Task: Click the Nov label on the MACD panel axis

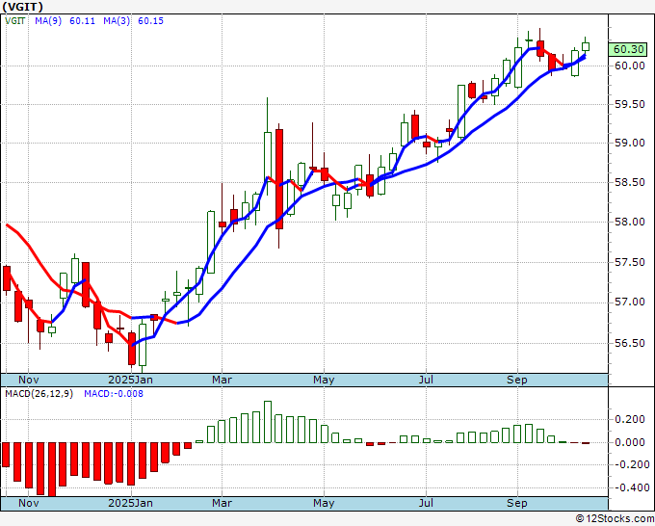Action: tap(28, 503)
